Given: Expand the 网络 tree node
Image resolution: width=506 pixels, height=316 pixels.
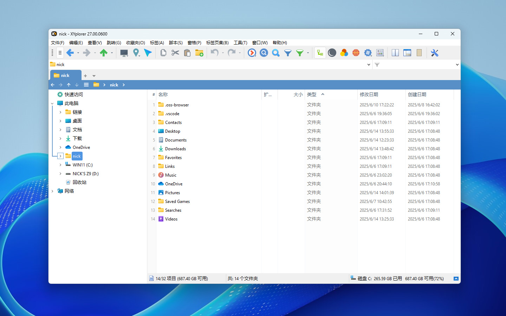Looking at the screenshot, I should [52, 191].
